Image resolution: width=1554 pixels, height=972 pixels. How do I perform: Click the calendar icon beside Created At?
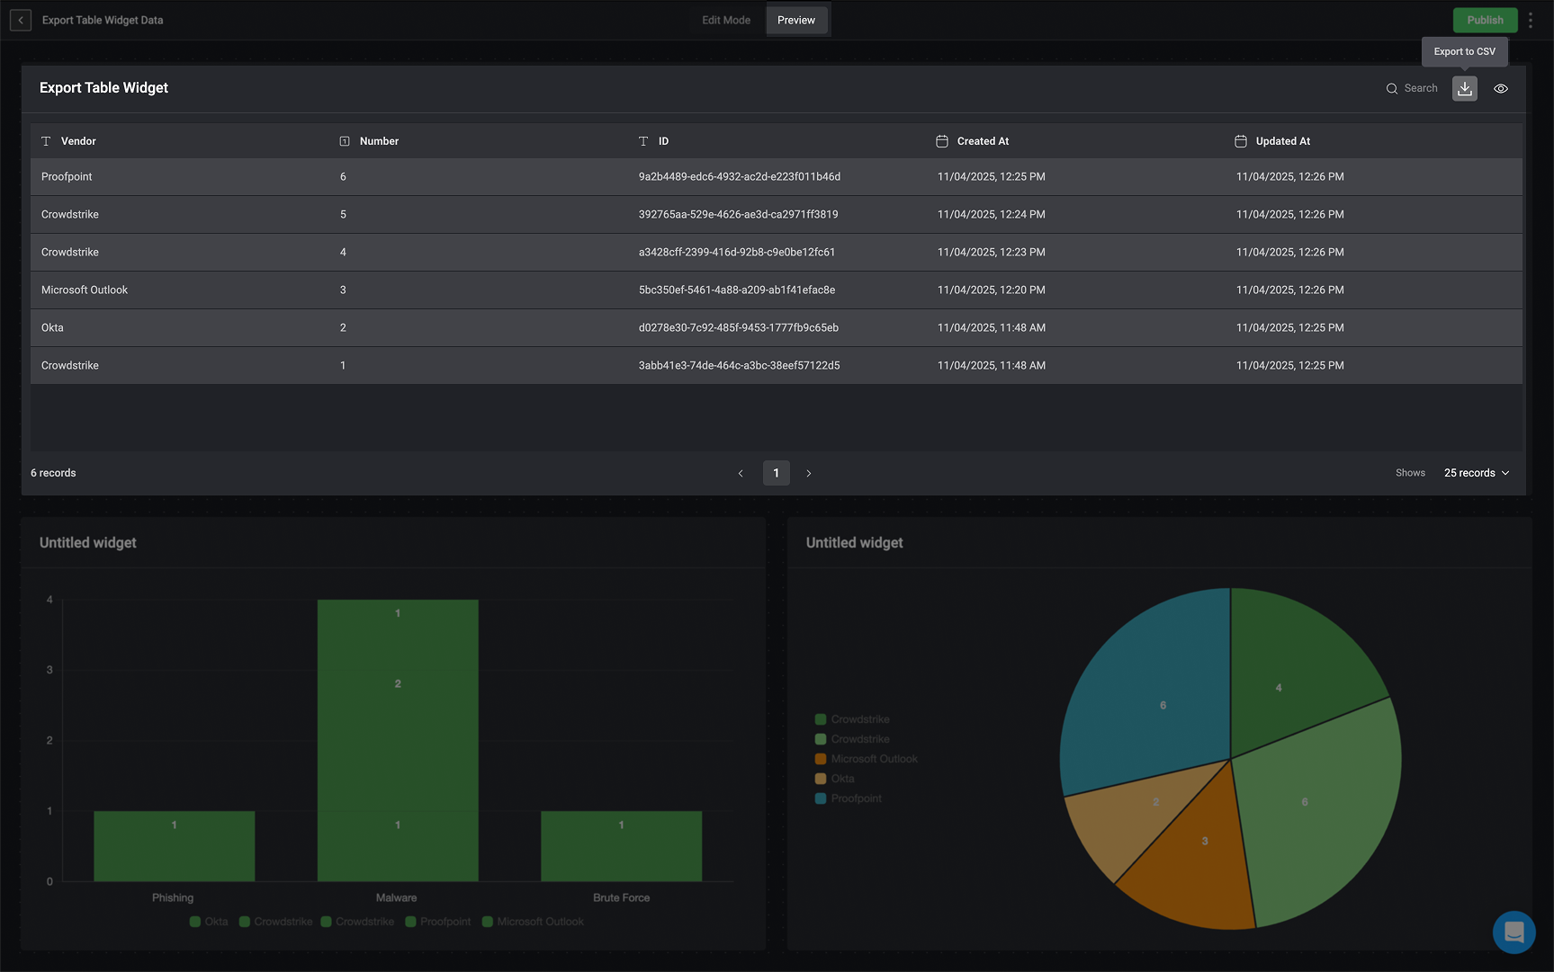pos(942,141)
